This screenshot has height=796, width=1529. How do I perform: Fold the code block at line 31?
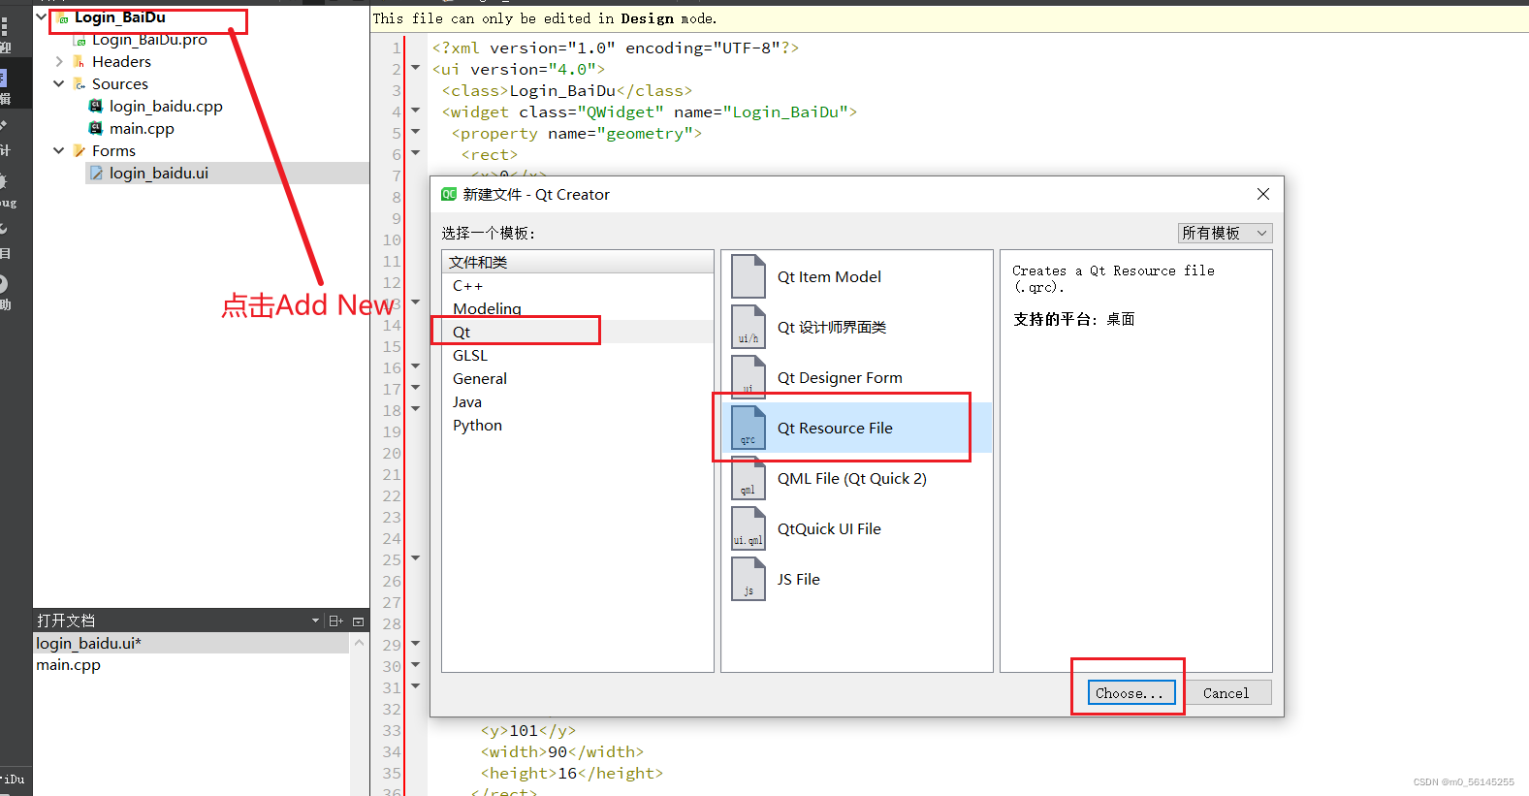click(416, 686)
